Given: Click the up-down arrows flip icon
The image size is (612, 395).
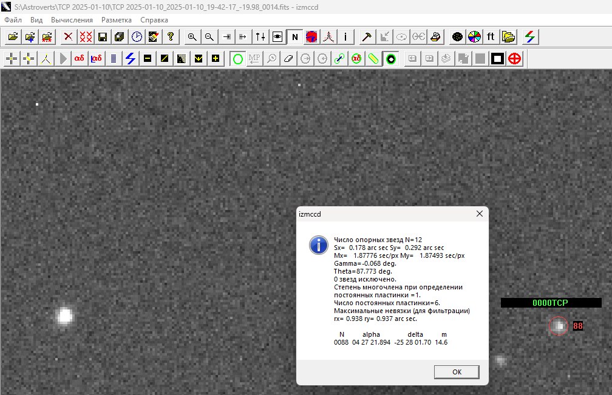Looking at the screenshot, I should (260, 37).
